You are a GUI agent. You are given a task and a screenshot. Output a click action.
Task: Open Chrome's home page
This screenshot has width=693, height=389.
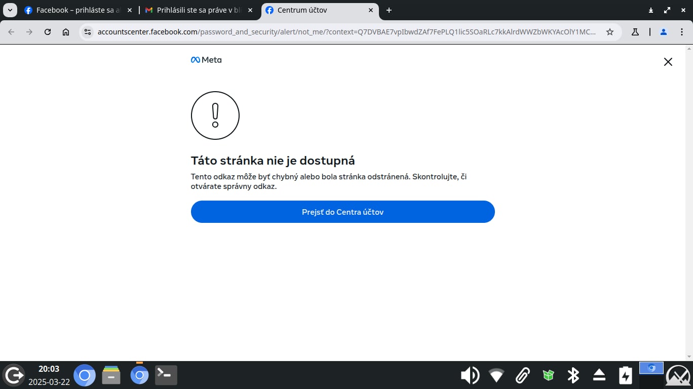(66, 31)
